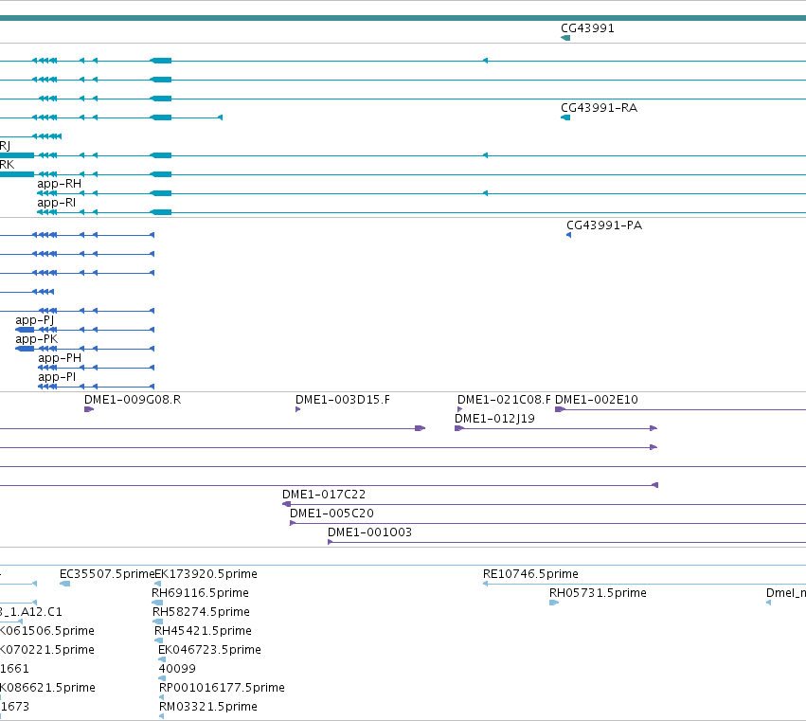Image resolution: width=806 pixels, height=721 pixels.
Task: Click the app-RH transcript label
Action: [x=59, y=184]
